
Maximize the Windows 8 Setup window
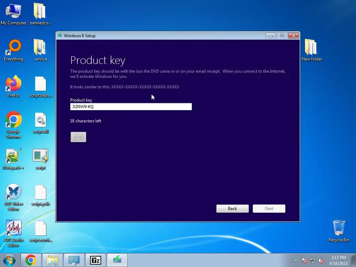[x=282, y=36]
